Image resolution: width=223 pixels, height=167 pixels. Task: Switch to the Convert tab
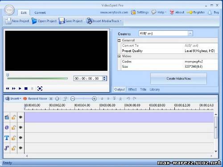coord(40,12)
